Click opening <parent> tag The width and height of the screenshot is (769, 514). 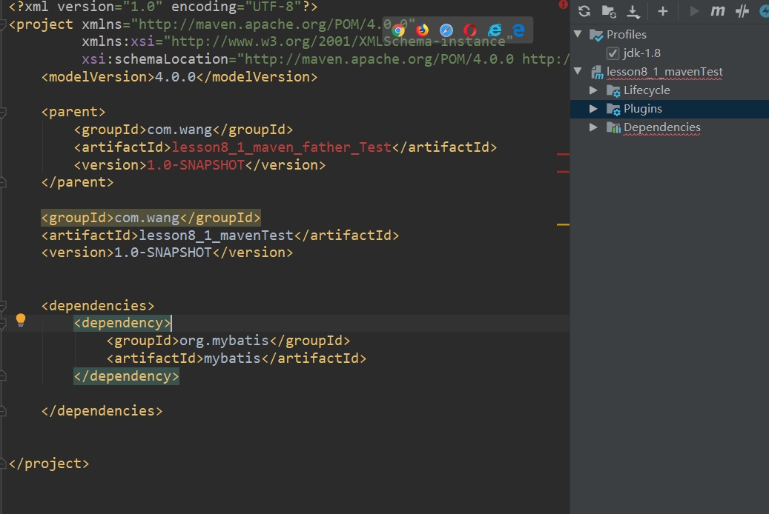(x=73, y=113)
